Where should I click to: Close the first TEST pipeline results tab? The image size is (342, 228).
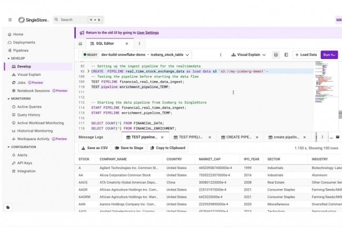164,137
